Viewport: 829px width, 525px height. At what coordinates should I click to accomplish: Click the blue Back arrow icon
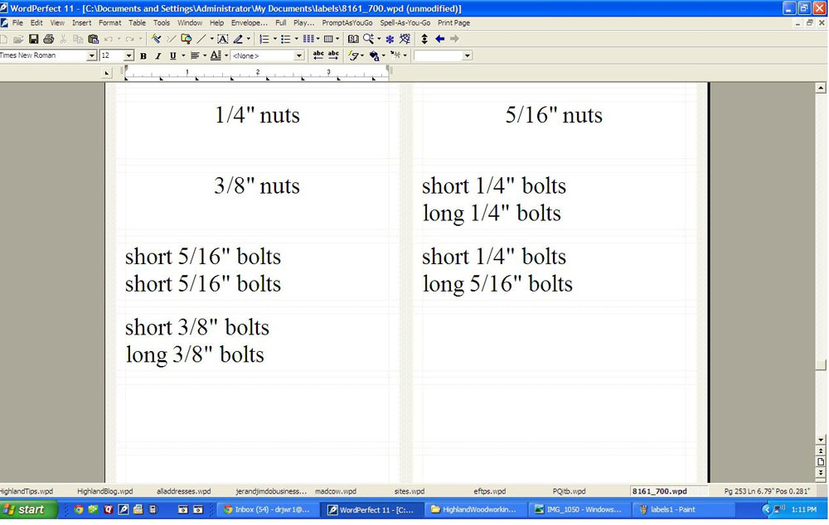[439, 39]
